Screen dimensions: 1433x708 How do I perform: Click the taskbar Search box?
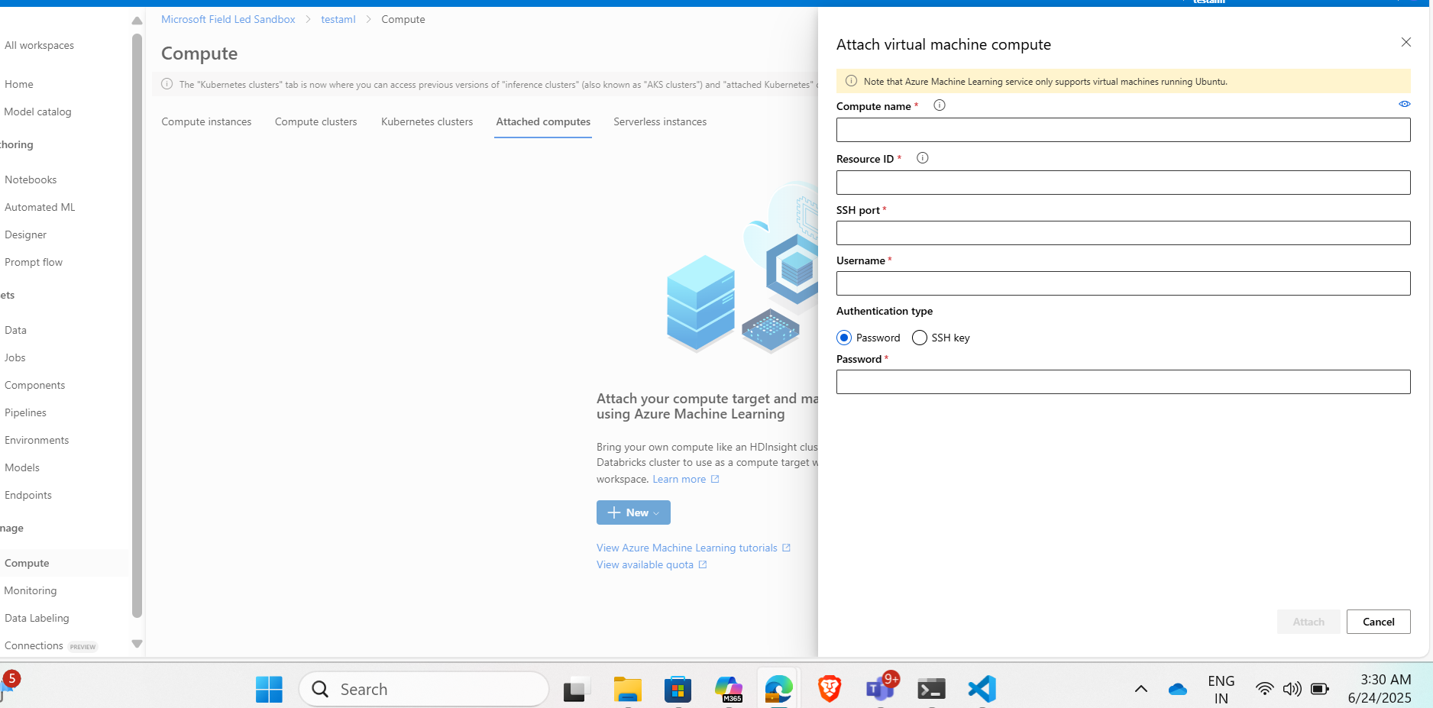[x=424, y=690]
